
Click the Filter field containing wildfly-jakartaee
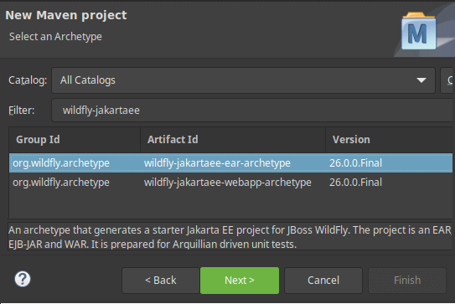coord(252,111)
